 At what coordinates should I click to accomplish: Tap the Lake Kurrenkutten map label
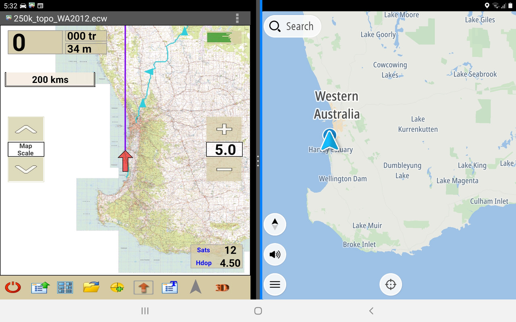tap(418, 124)
